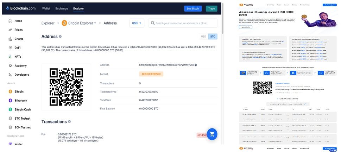
Task: Click the Developers terminal icon
Action: (x=10, y=75)
